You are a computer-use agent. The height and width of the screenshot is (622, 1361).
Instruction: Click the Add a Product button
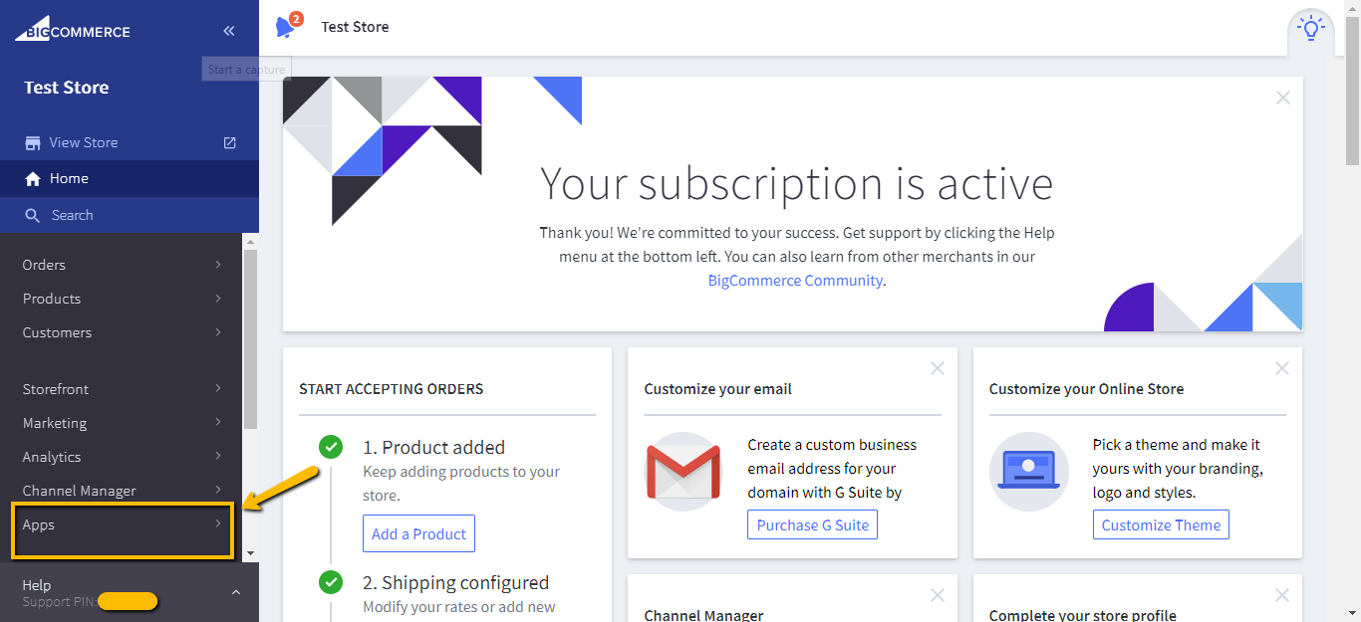pyautogui.click(x=418, y=533)
